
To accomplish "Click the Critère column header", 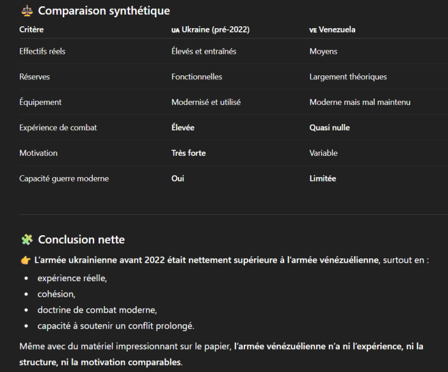I will pos(31,29).
